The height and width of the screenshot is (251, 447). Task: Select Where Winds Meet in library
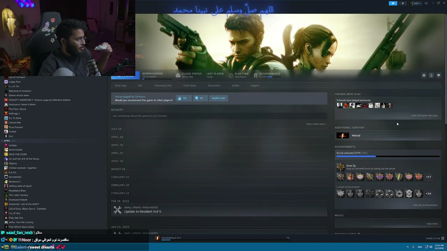(x=19, y=96)
